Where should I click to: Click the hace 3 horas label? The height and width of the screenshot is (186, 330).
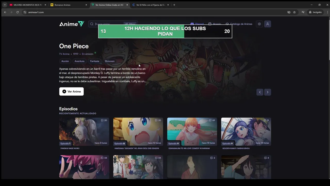point(101,143)
